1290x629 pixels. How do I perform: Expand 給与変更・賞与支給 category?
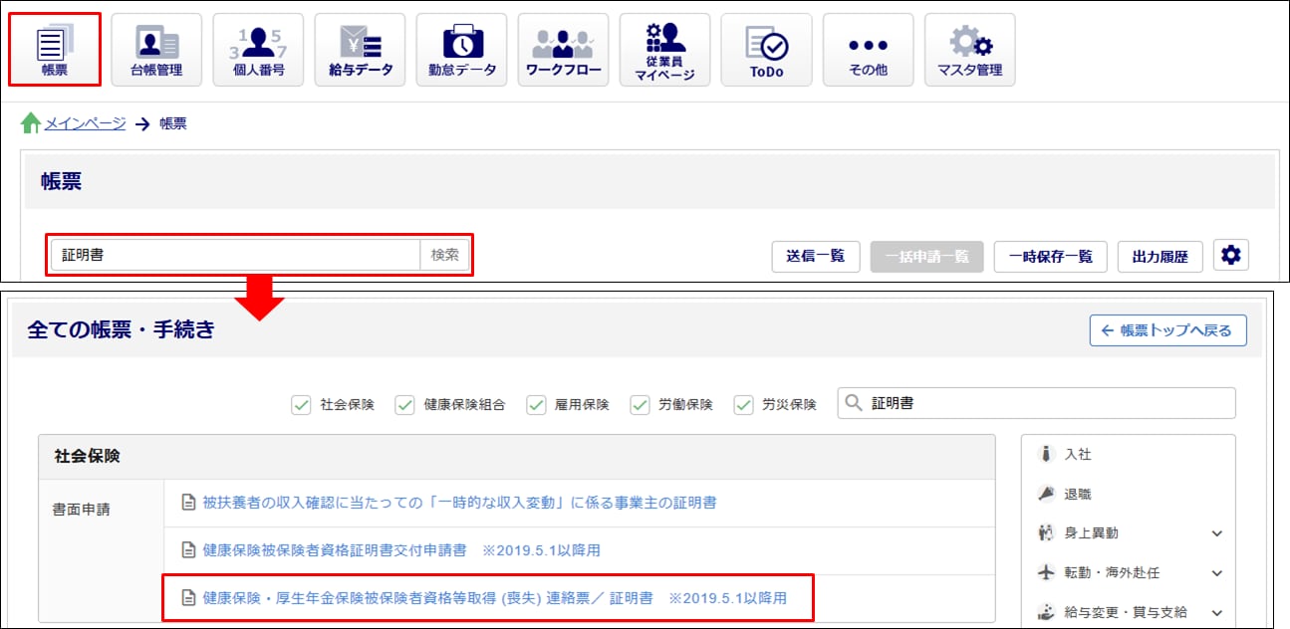click(x=1216, y=613)
